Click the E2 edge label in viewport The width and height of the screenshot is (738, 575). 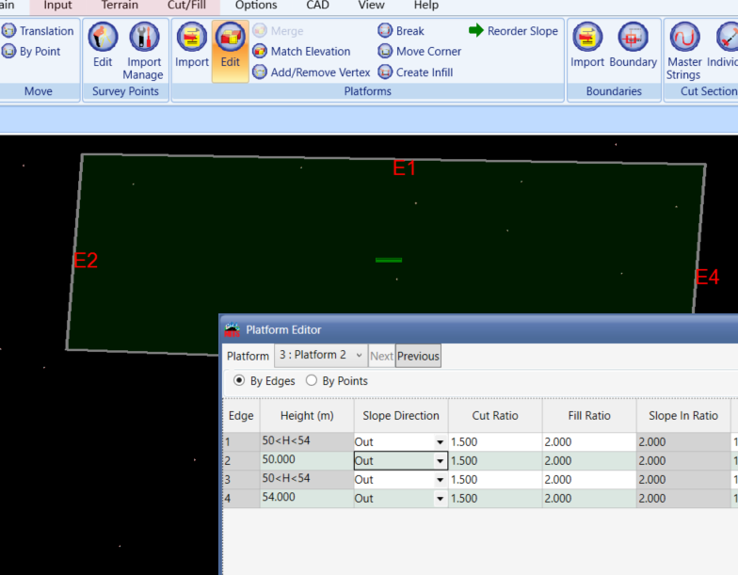pyautogui.click(x=86, y=260)
